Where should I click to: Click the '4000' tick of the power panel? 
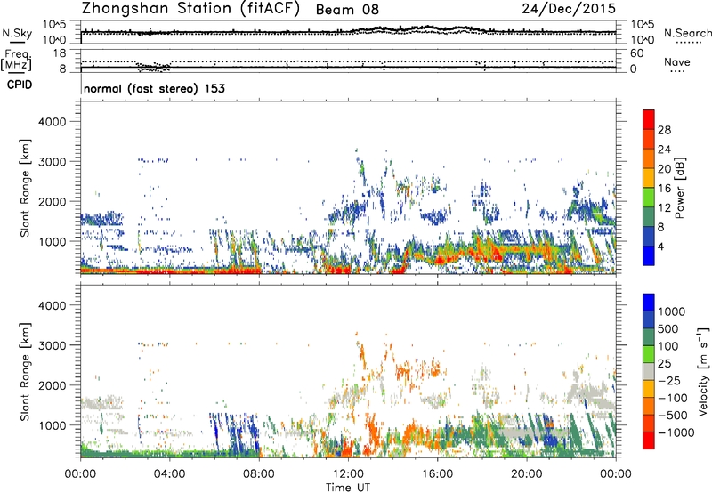pyautogui.click(x=52, y=122)
